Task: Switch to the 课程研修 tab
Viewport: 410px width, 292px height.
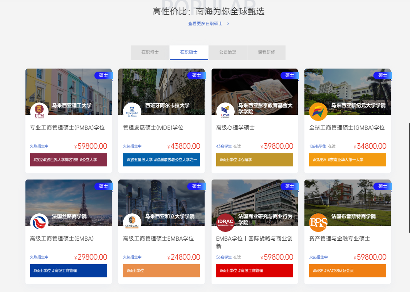Action: (266, 52)
